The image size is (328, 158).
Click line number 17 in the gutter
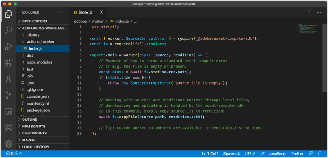[x=80, y=117]
